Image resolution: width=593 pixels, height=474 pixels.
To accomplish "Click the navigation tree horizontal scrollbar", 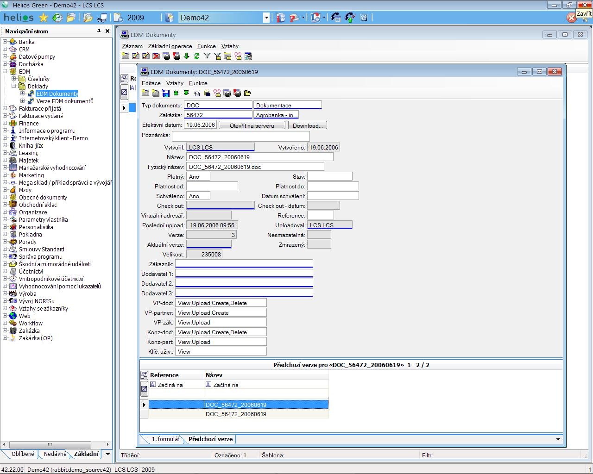I will click(x=56, y=444).
